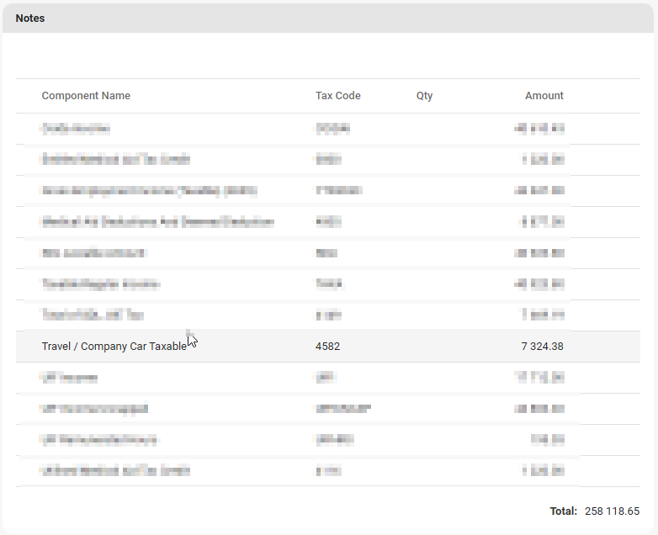Image resolution: width=658 pixels, height=535 pixels.
Task: Click the Amount column header
Action: [x=544, y=96]
